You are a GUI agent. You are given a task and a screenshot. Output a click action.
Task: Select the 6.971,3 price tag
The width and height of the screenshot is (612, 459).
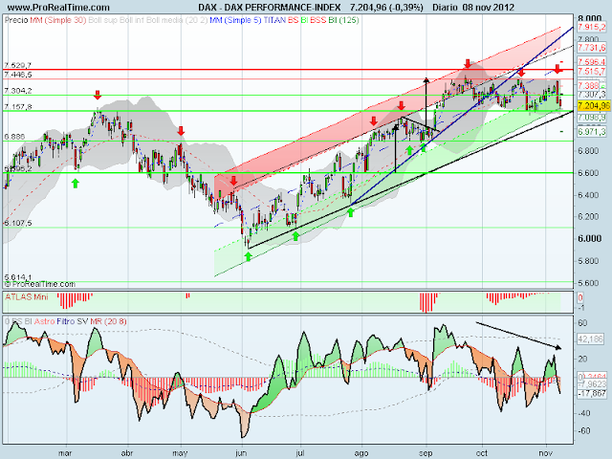[x=592, y=132]
